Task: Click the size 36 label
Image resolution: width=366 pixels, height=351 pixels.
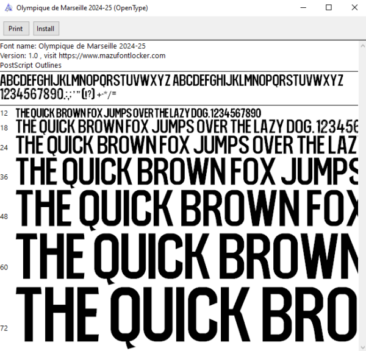Action: coord(4,177)
